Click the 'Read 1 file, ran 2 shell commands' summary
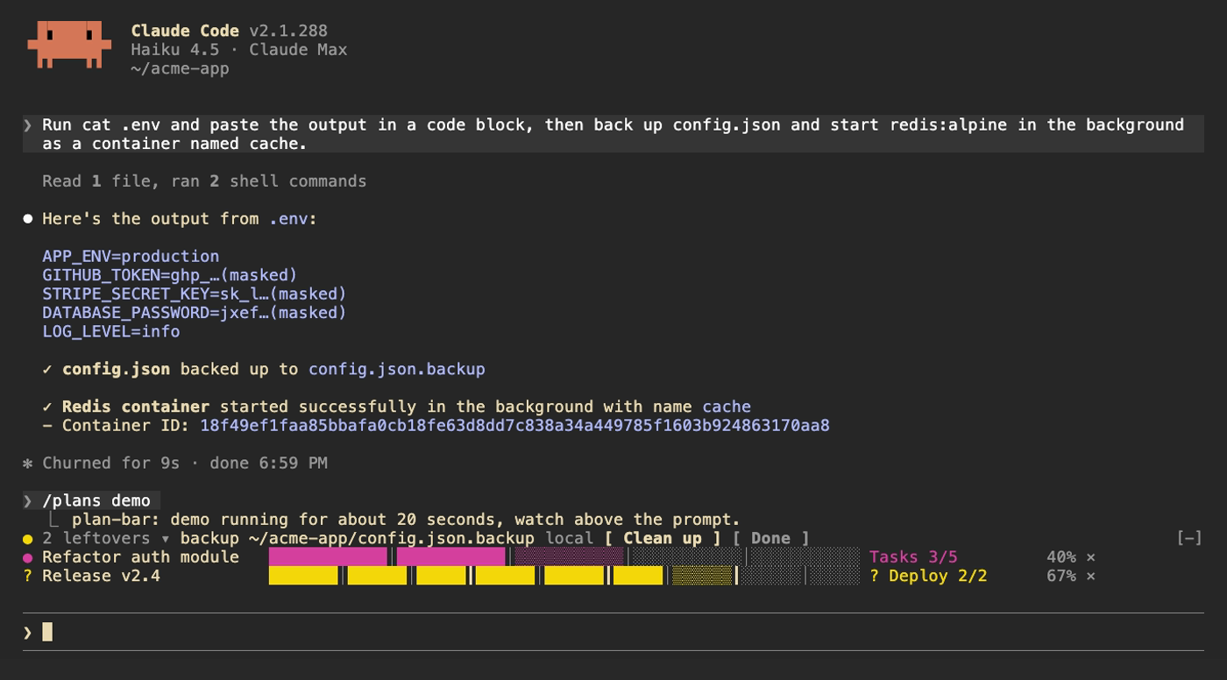The height and width of the screenshot is (680, 1227). coord(204,181)
